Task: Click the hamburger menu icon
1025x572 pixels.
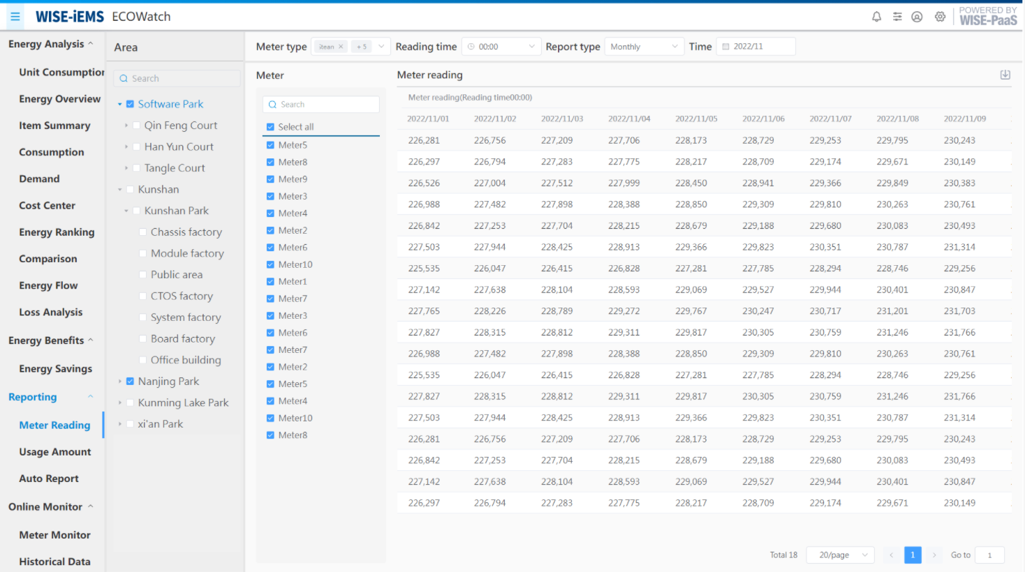Action: point(15,17)
